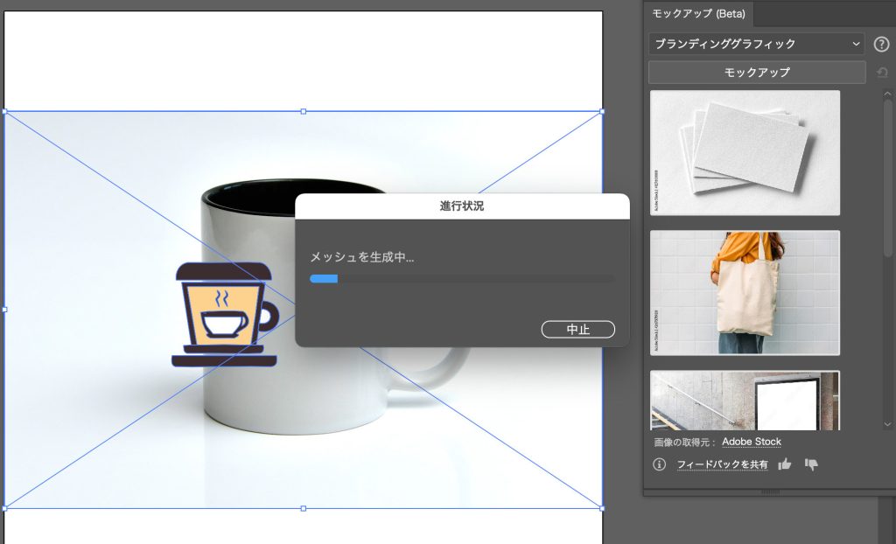
Task: Click the top-left selection handle
Action: click(4, 111)
